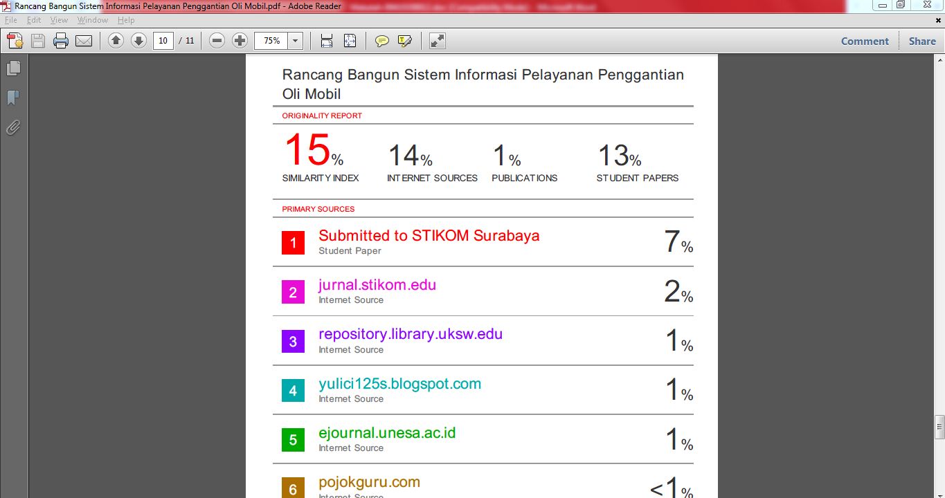Switch to Read Mode view

click(438, 41)
